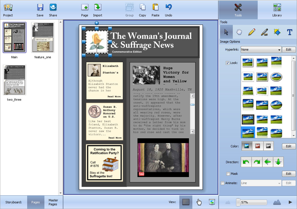The image size is (297, 209).
Task: Select the Hand pan tool
Action: pos(239,32)
